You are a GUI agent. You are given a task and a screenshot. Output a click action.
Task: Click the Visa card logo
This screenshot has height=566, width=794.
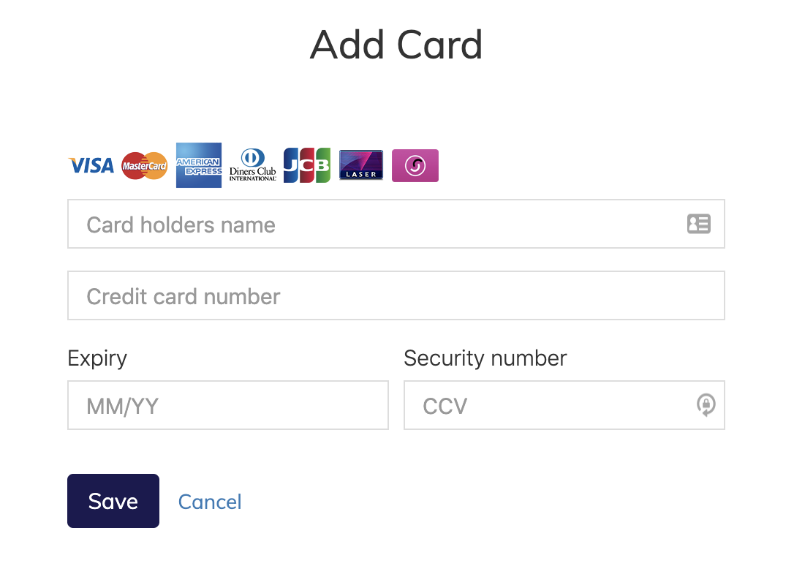[91, 165]
